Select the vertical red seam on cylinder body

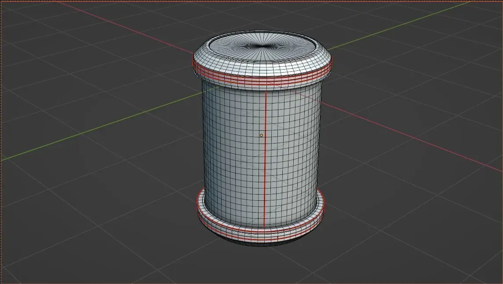pos(265,160)
